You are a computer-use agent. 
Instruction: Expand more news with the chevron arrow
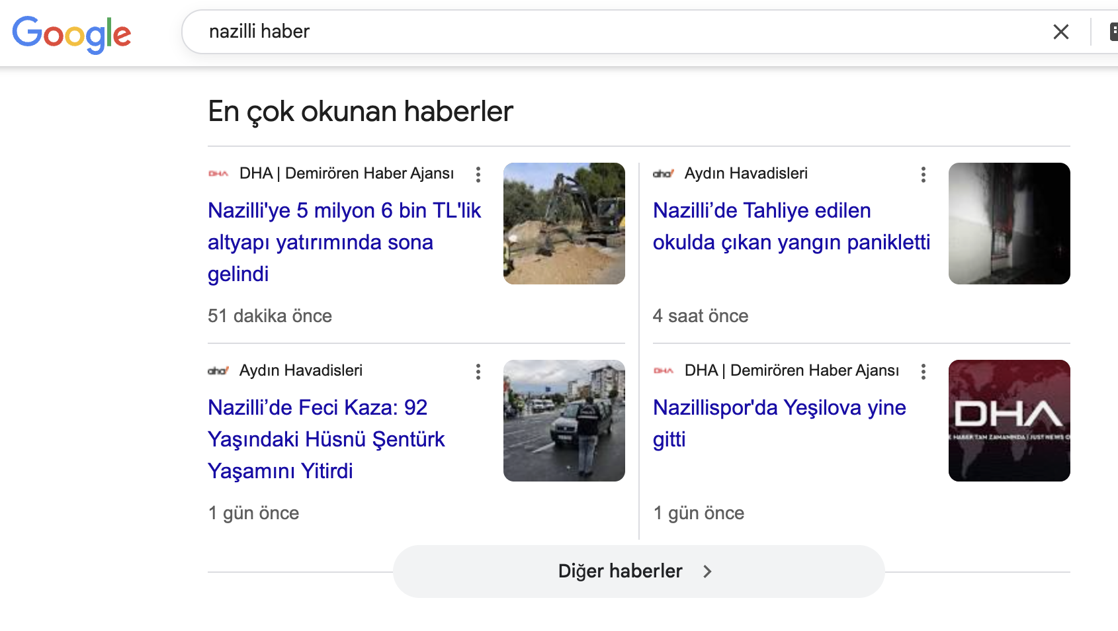point(707,571)
